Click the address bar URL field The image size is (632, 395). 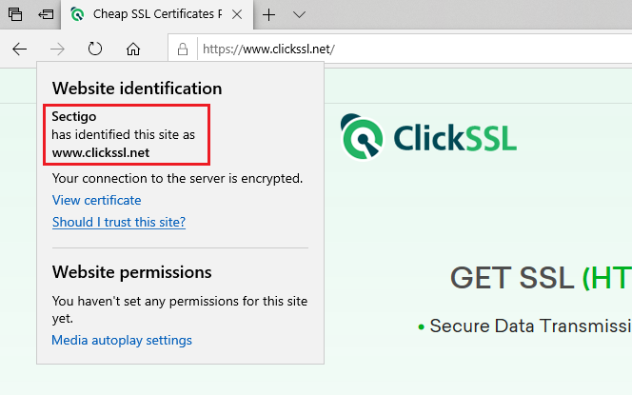415,49
